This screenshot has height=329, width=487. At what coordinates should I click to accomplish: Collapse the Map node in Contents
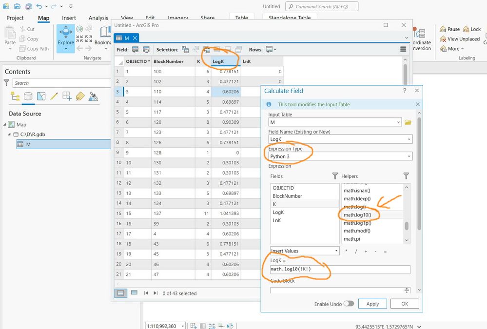5,125
